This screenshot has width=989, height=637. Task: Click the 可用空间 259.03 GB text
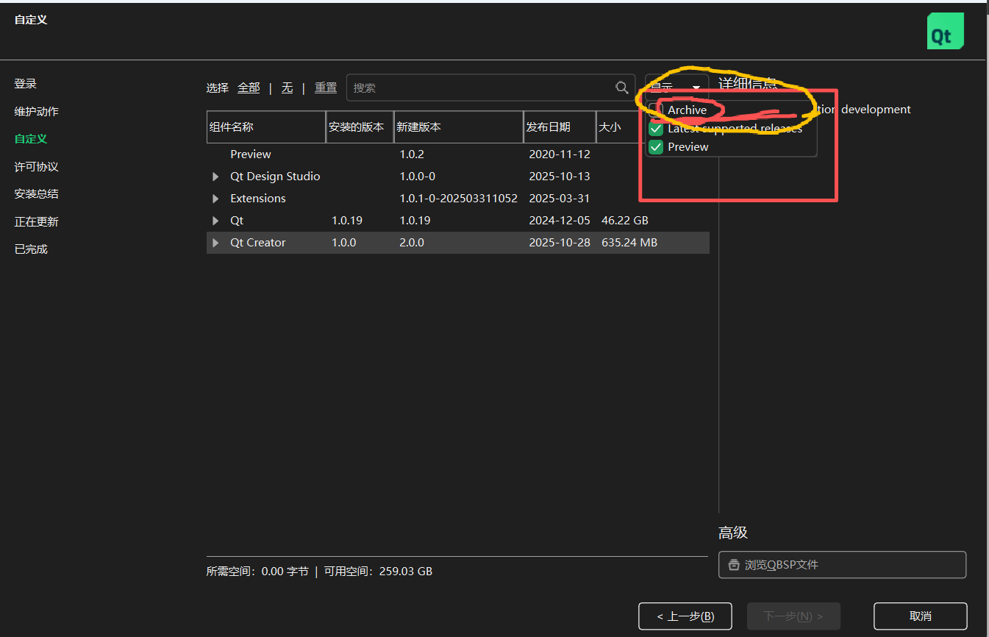(378, 572)
